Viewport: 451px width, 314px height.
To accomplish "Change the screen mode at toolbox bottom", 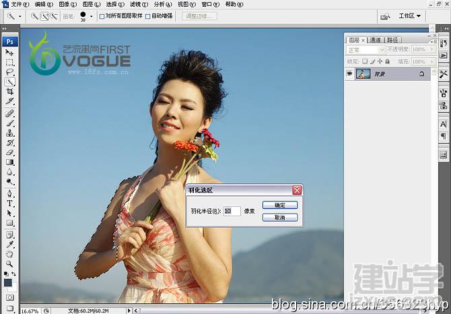I will 9,308.
